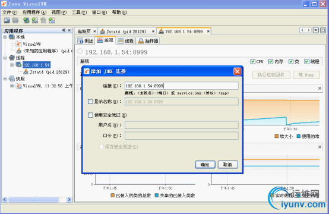Tick the disabled 保存安全凭证 checkbox
The height and width of the screenshot is (214, 329).
(x=102, y=147)
